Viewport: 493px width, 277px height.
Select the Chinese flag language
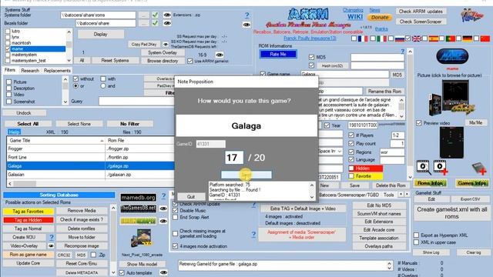pyautogui.click(x=485, y=38)
